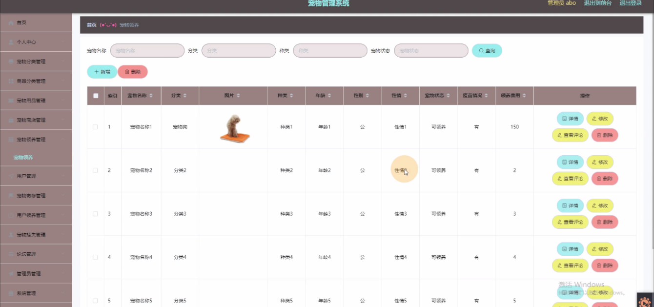Open 详情 for 宠物名称4 row
The image size is (654, 307).
[570, 249]
